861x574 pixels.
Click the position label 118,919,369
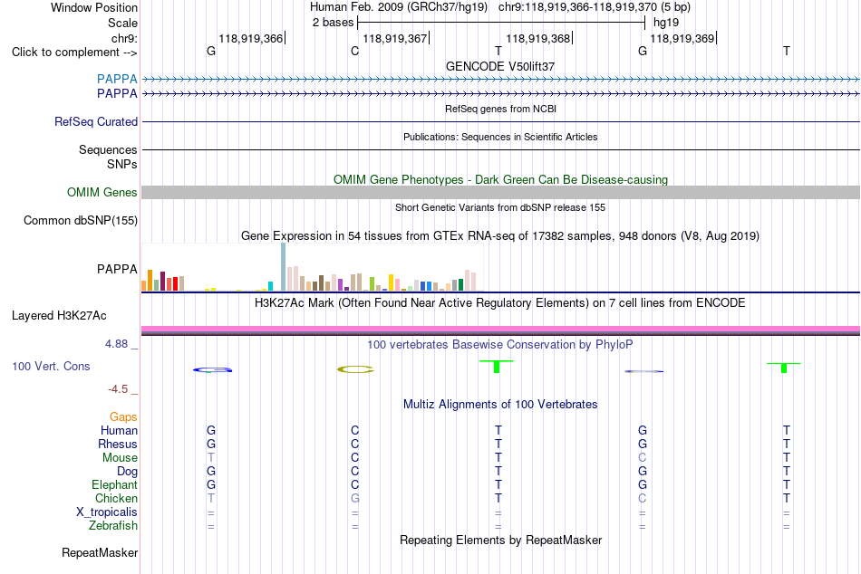(x=682, y=38)
